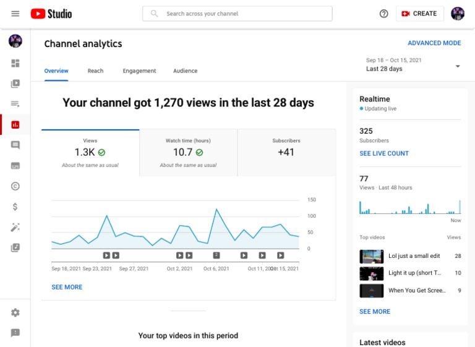Click 'When You Get Scree...' title
The width and height of the screenshot is (475, 347).
point(417,290)
